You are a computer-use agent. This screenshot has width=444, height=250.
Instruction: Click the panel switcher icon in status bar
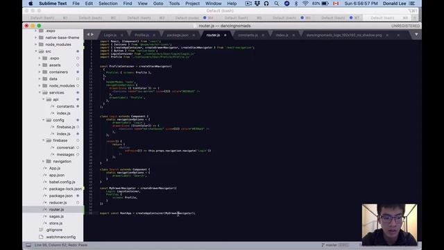pyautogui.click(x=28, y=245)
